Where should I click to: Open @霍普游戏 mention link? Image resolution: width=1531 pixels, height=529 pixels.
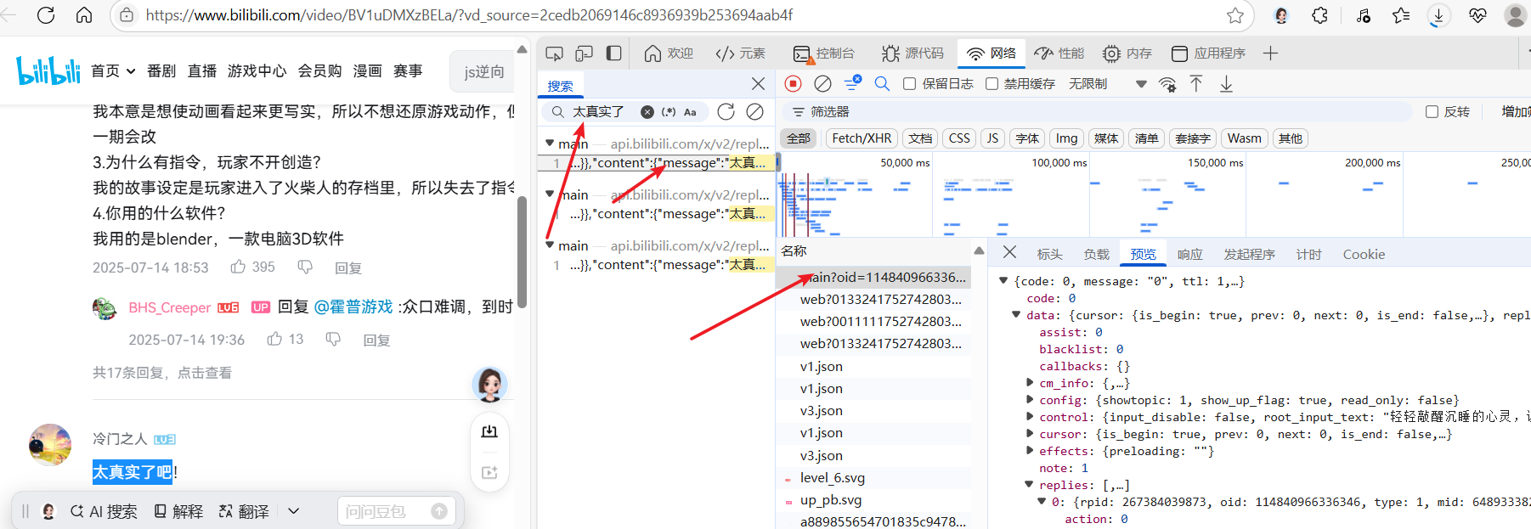tap(353, 307)
